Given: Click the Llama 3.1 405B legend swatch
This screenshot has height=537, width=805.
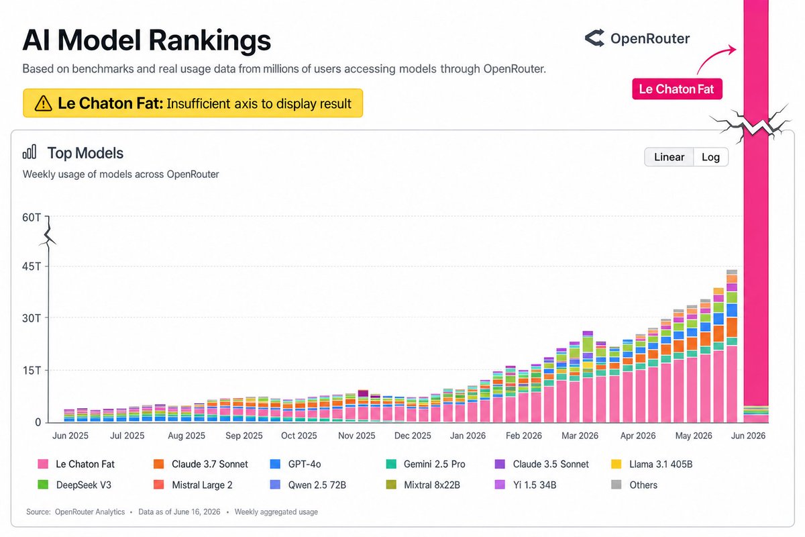Looking at the screenshot, I should click(616, 464).
